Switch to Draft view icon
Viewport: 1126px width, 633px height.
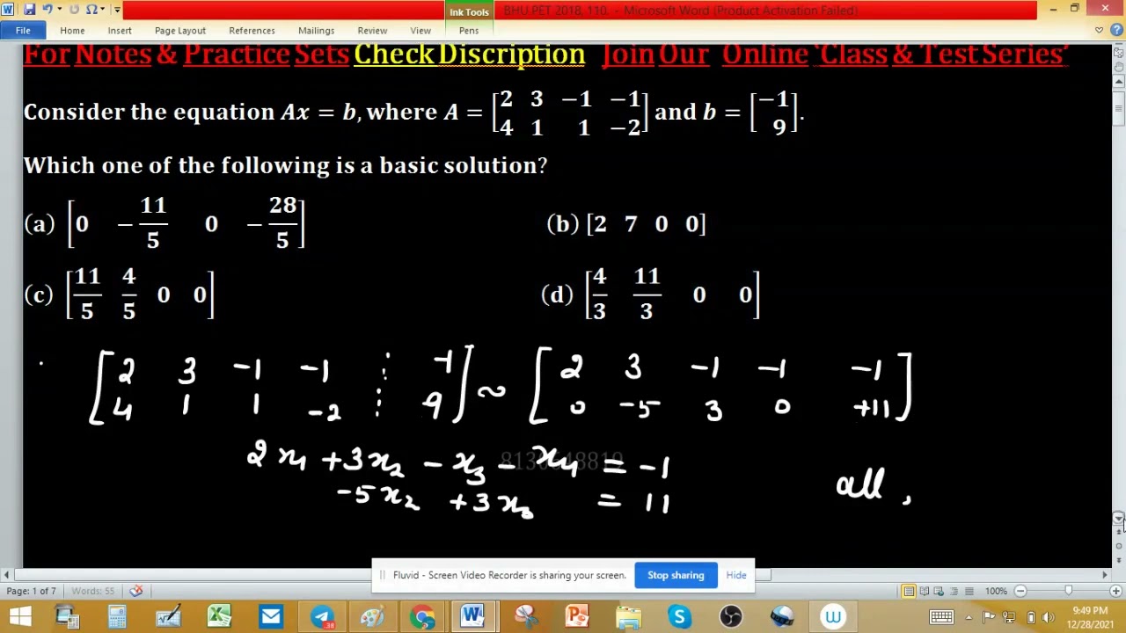coord(969,591)
